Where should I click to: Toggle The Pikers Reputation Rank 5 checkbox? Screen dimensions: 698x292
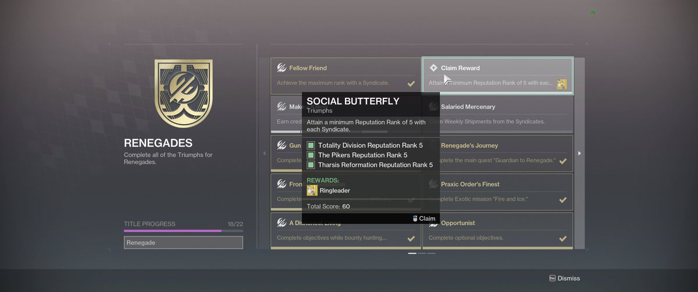(x=311, y=155)
